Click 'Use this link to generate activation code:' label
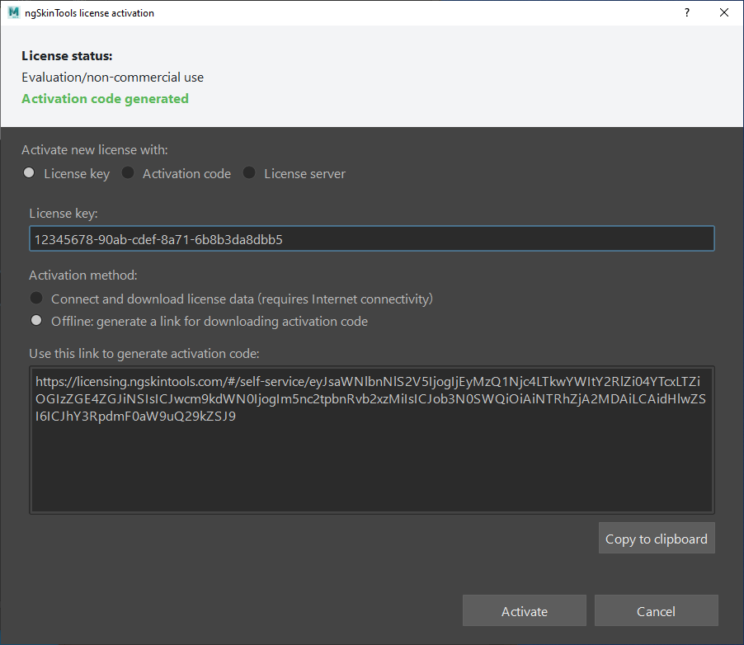Viewport: 744px width, 645px height. coord(144,354)
